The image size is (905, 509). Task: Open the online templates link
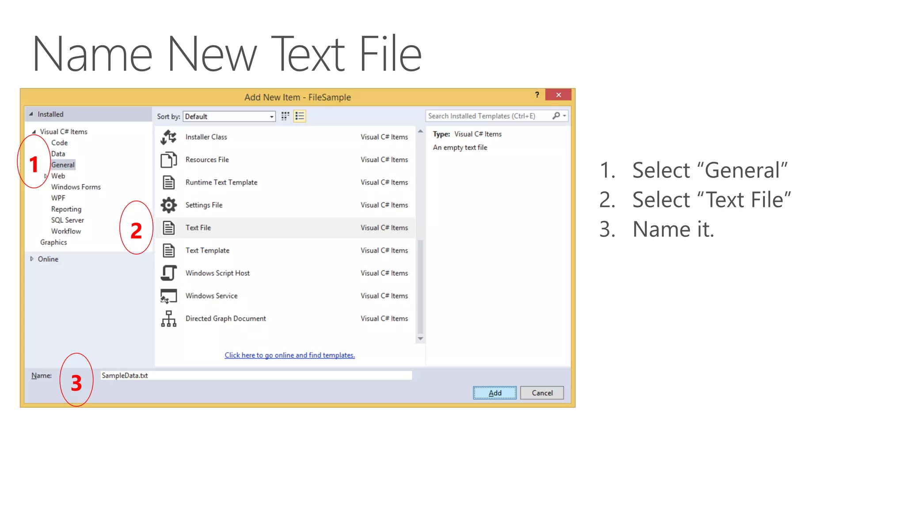(289, 355)
